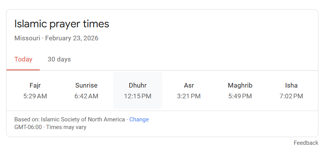Click the Isha time 7:02 PM
Screen dimensions: 333x159
click(291, 96)
